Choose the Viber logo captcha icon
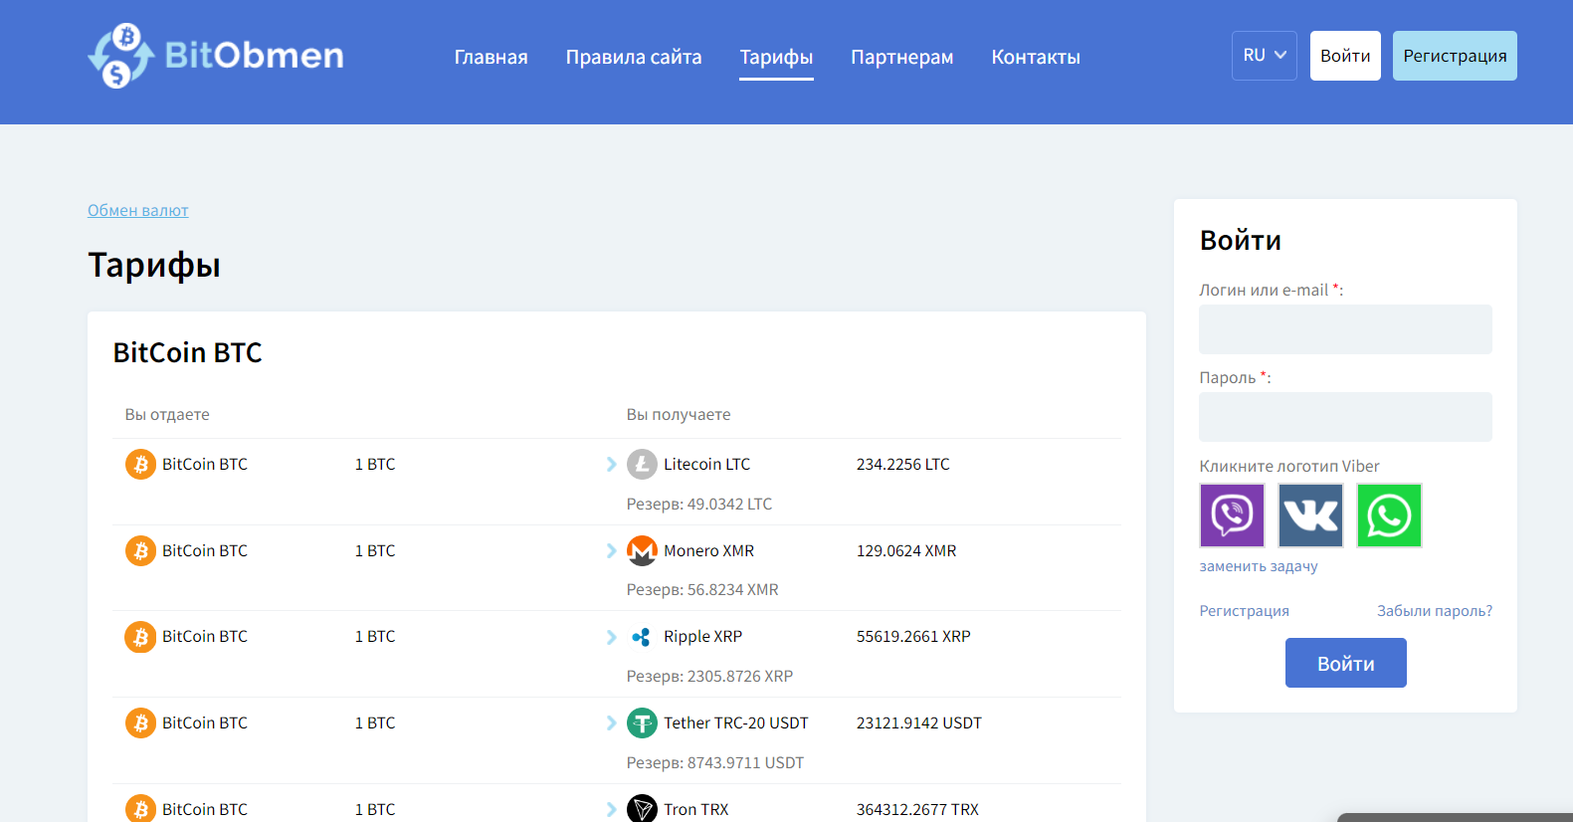 click(x=1232, y=515)
